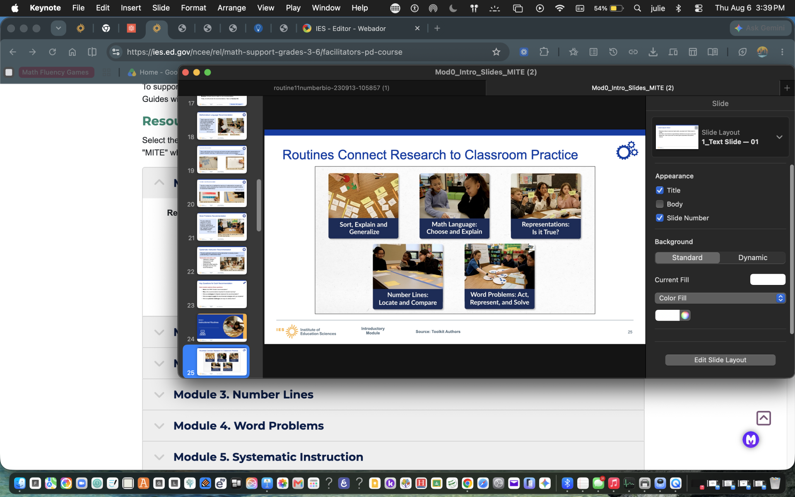Image resolution: width=795 pixels, height=497 pixels.
Task: Open the Slide Layout chooser
Action: pos(720,137)
